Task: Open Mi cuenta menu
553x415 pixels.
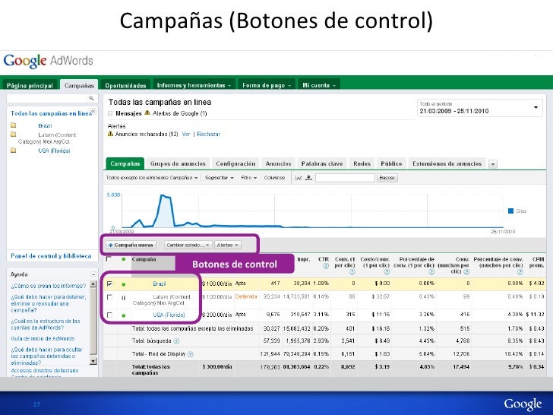Action: pyautogui.click(x=319, y=85)
